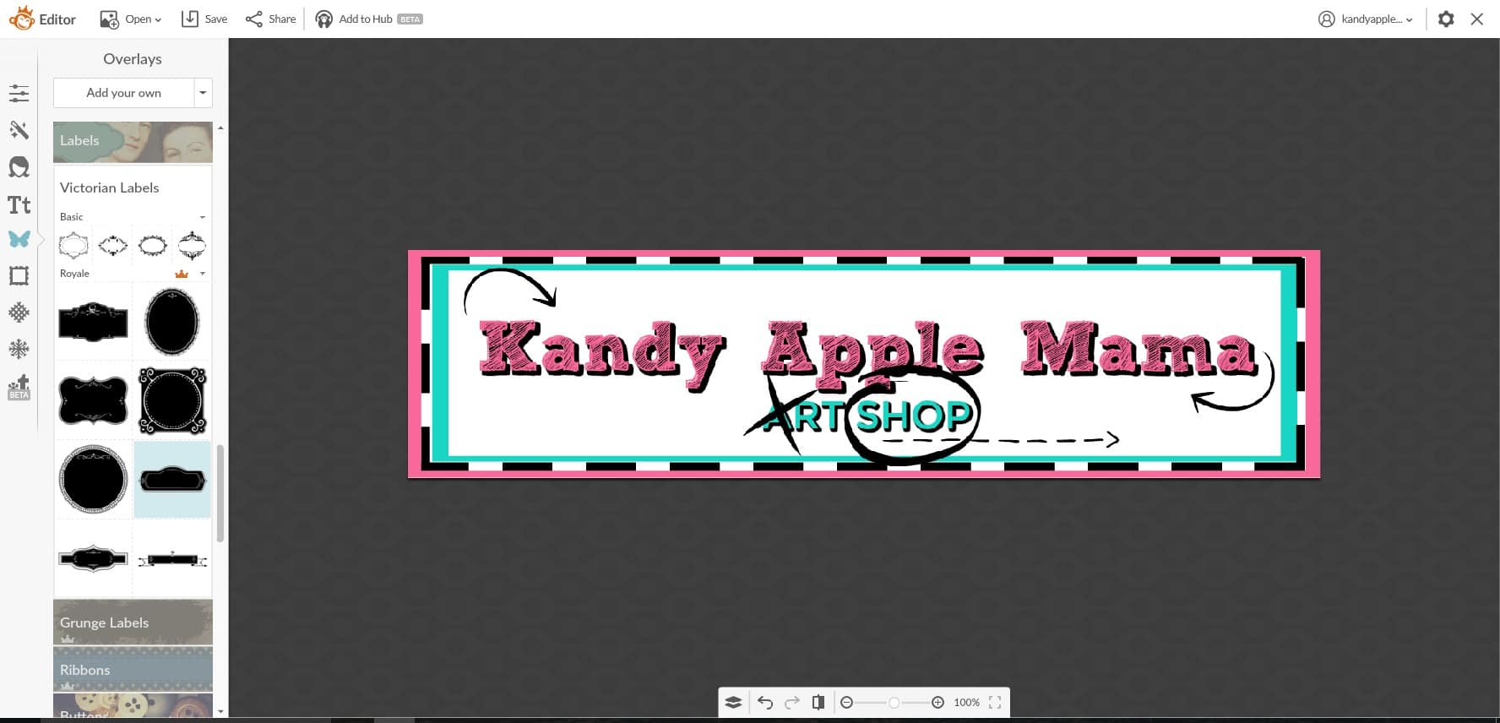Image resolution: width=1500 pixels, height=723 pixels.
Task: Add image to Hub
Action: click(368, 19)
